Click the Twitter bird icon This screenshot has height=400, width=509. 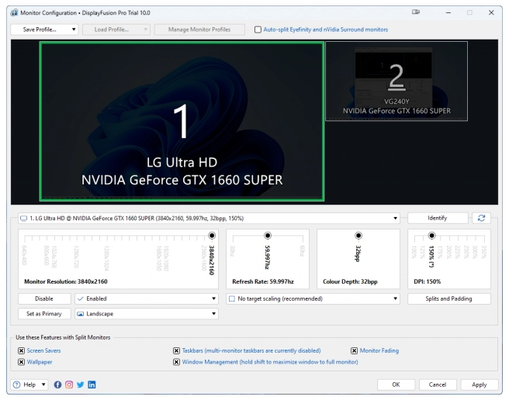point(81,384)
